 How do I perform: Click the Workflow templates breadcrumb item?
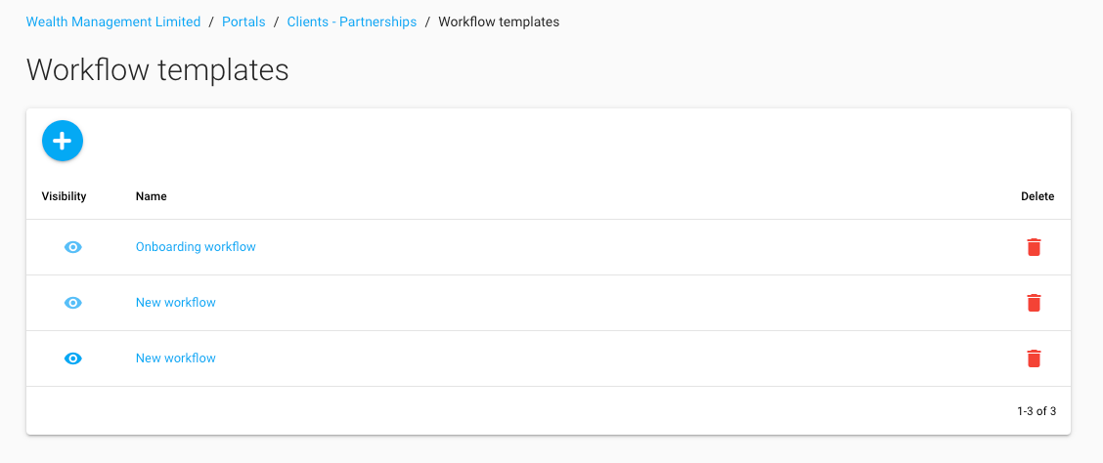[x=499, y=21]
